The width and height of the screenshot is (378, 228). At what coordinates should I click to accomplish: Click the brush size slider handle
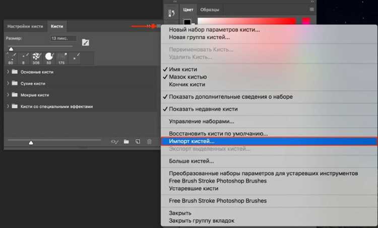pos(11,49)
